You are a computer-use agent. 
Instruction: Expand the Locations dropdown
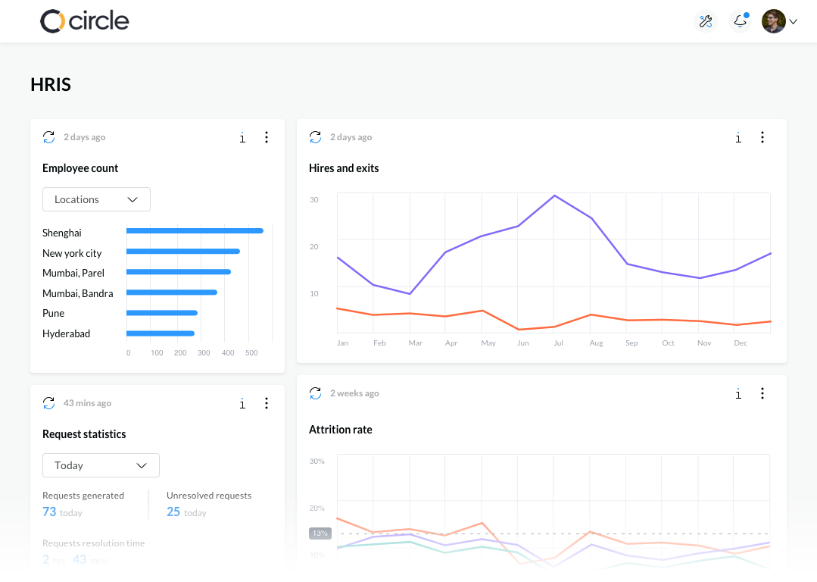[96, 199]
